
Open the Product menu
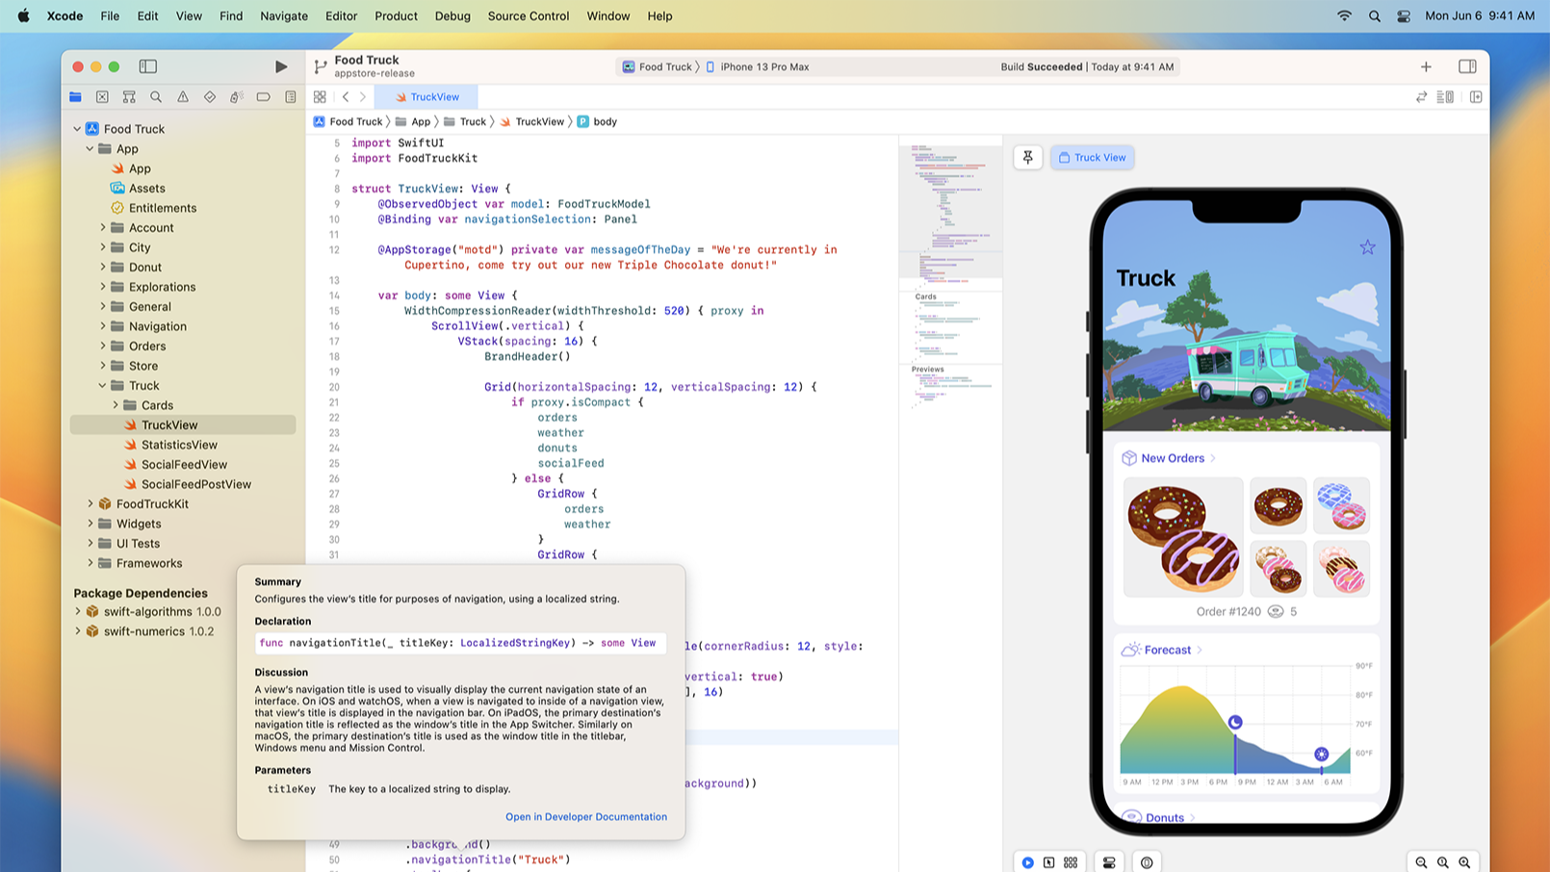pyautogui.click(x=396, y=16)
